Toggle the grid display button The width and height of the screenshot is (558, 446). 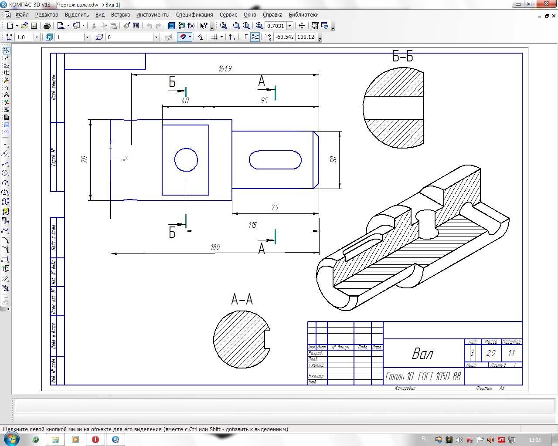click(x=214, y=37)
